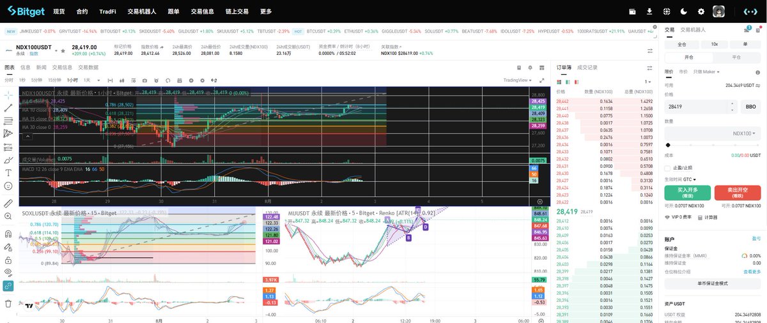Select the brush drawing tool
This screenshot has height=323, width=767.
(x=8, y=160)
